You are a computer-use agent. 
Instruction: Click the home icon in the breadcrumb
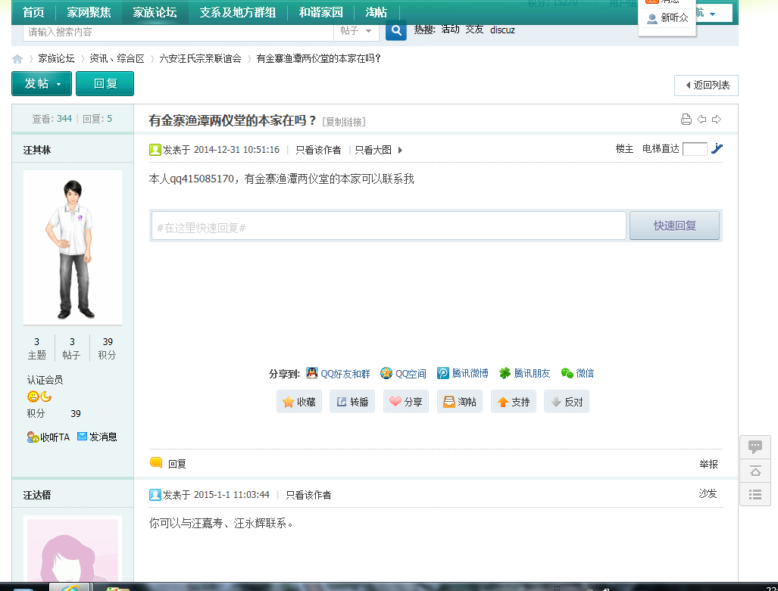(x=17, y=59)
